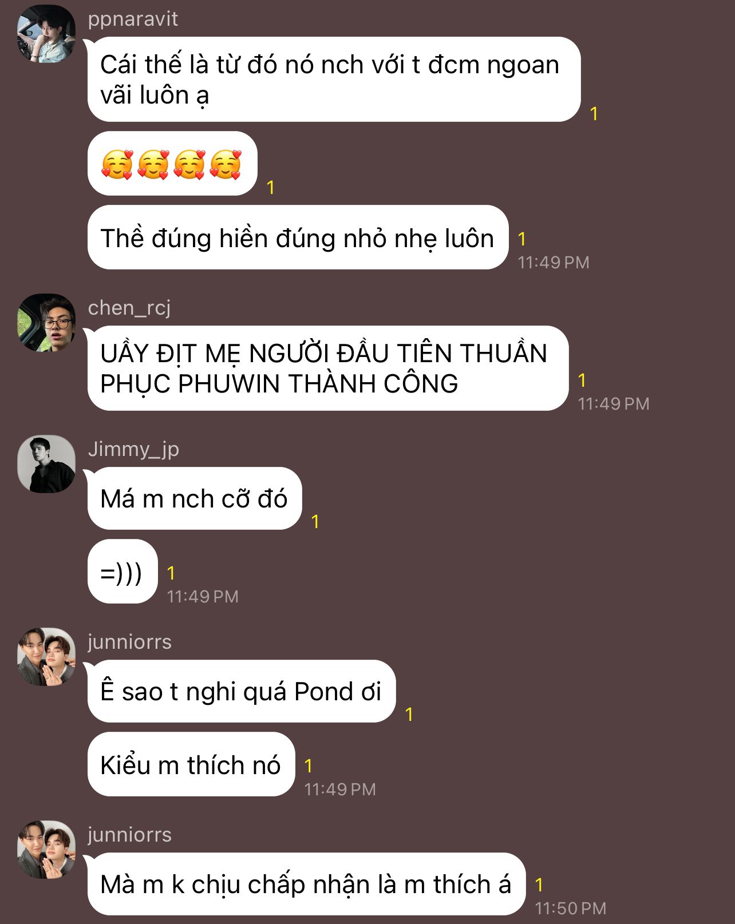Open ppnaravit's profile avatar
Viewport: 735px width, 924px height.
[46, 34]
